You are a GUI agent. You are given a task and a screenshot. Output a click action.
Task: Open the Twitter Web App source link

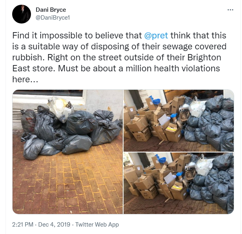pos(97,225)
